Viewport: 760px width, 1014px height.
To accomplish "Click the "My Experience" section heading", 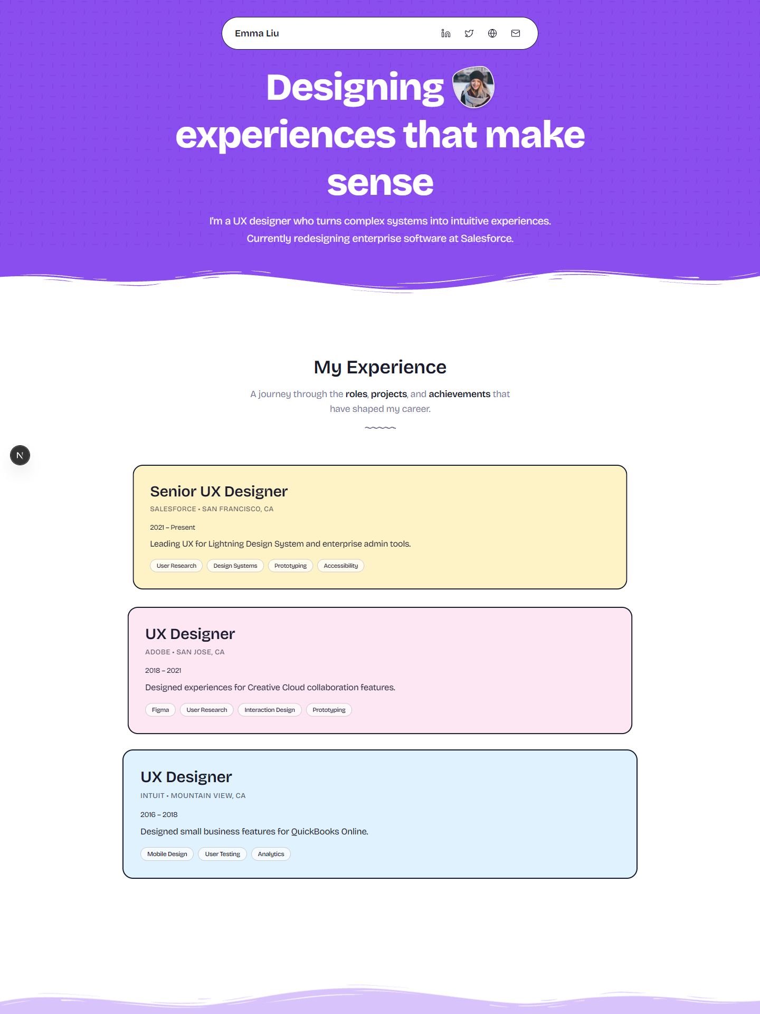I will point(379,367).
